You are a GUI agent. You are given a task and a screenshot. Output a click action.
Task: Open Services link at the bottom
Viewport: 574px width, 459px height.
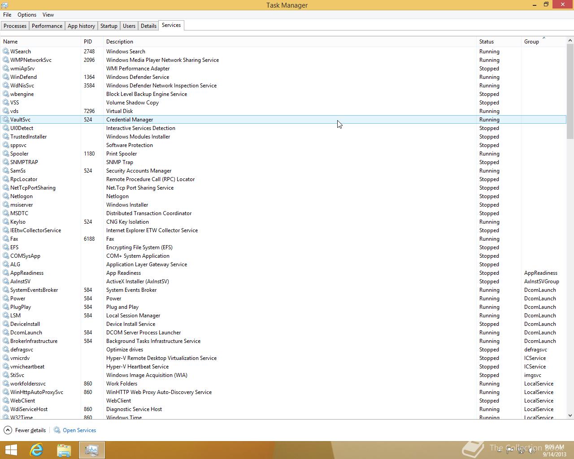pos(79,430)
